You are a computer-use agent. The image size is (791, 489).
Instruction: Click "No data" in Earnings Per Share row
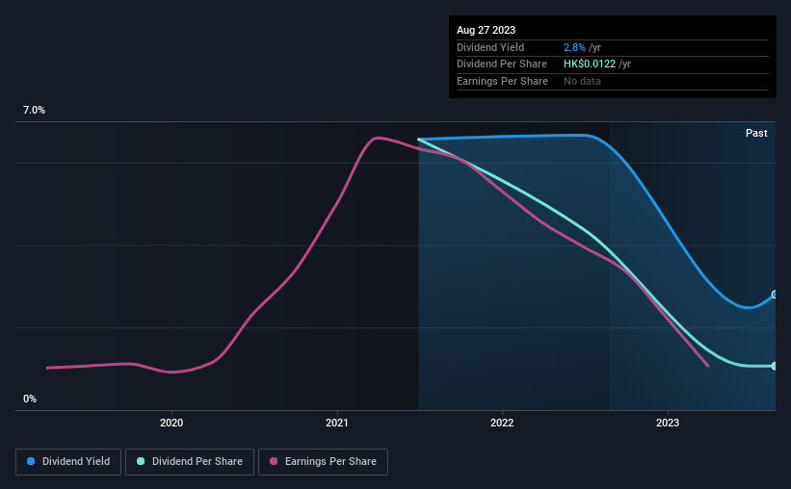[582, 82]
